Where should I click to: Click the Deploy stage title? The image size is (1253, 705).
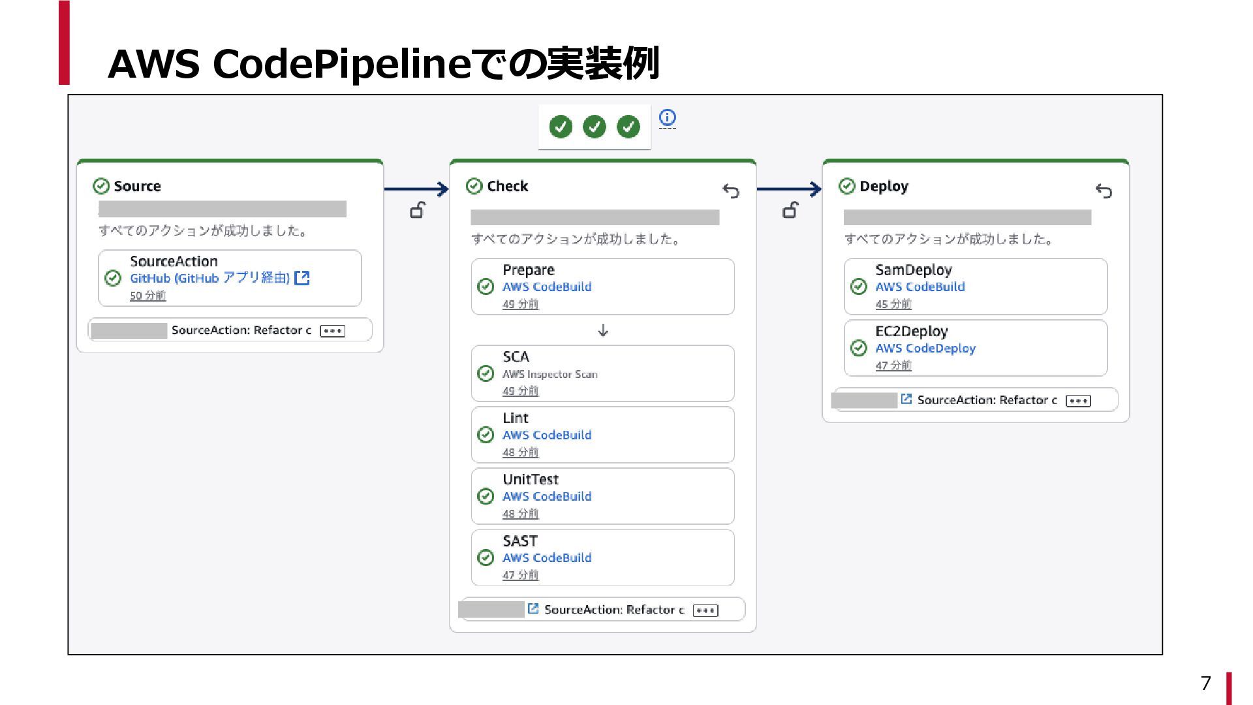click(x=884, y=187)
